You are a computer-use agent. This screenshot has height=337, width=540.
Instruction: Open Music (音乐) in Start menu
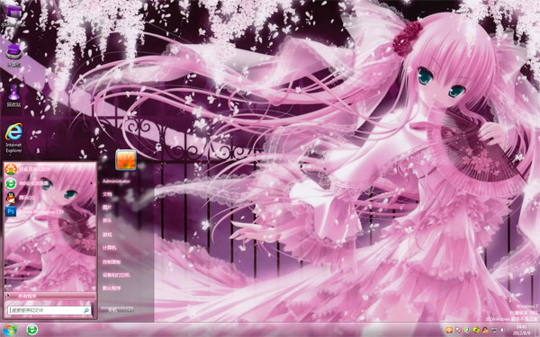107,221
